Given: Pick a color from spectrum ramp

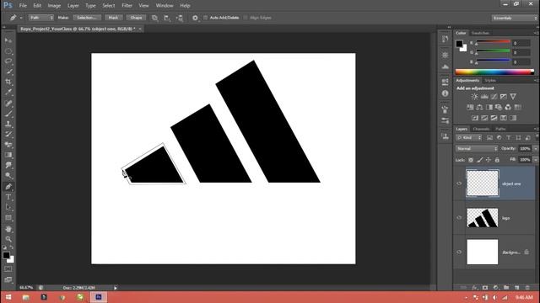Looking at the screenshot, I should 494,72.
